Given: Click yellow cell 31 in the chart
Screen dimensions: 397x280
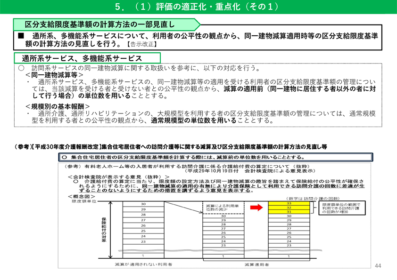Looking at the screenshot, I should point(289,212).
